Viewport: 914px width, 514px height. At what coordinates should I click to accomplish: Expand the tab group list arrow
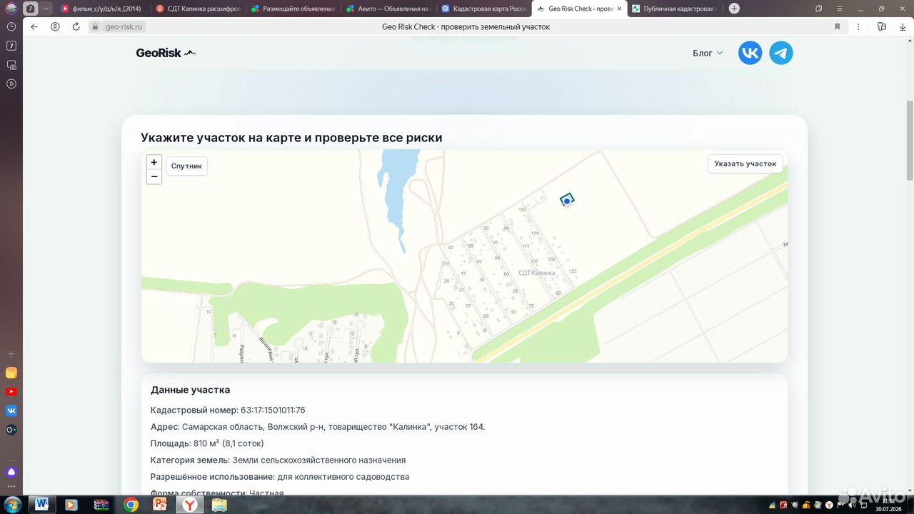tap(46, 9)
